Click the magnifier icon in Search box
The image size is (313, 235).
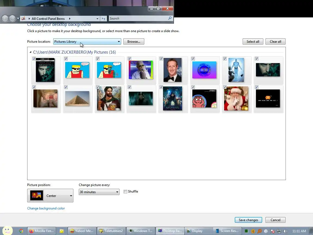(x=170, y=18)
